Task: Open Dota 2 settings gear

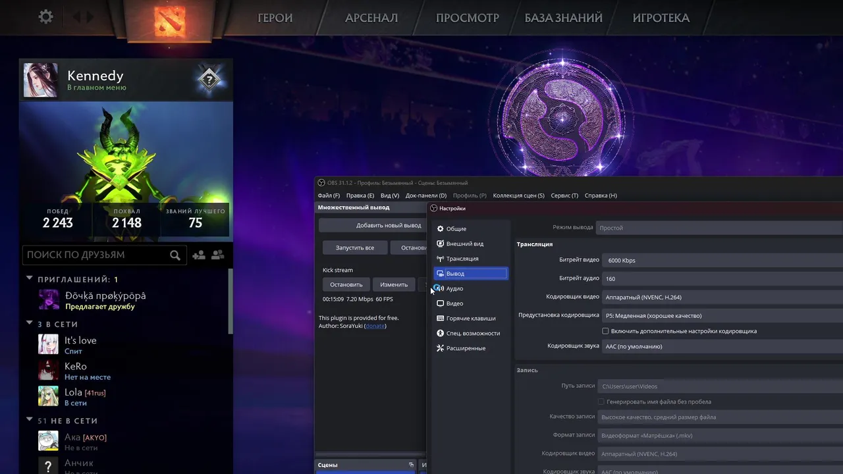Action: 45,17
